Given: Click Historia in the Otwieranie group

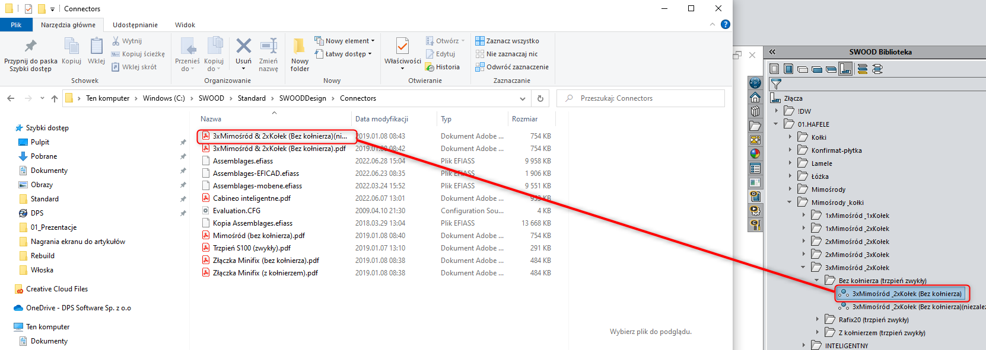Looking at the screenshot, I should pos(443,67).
